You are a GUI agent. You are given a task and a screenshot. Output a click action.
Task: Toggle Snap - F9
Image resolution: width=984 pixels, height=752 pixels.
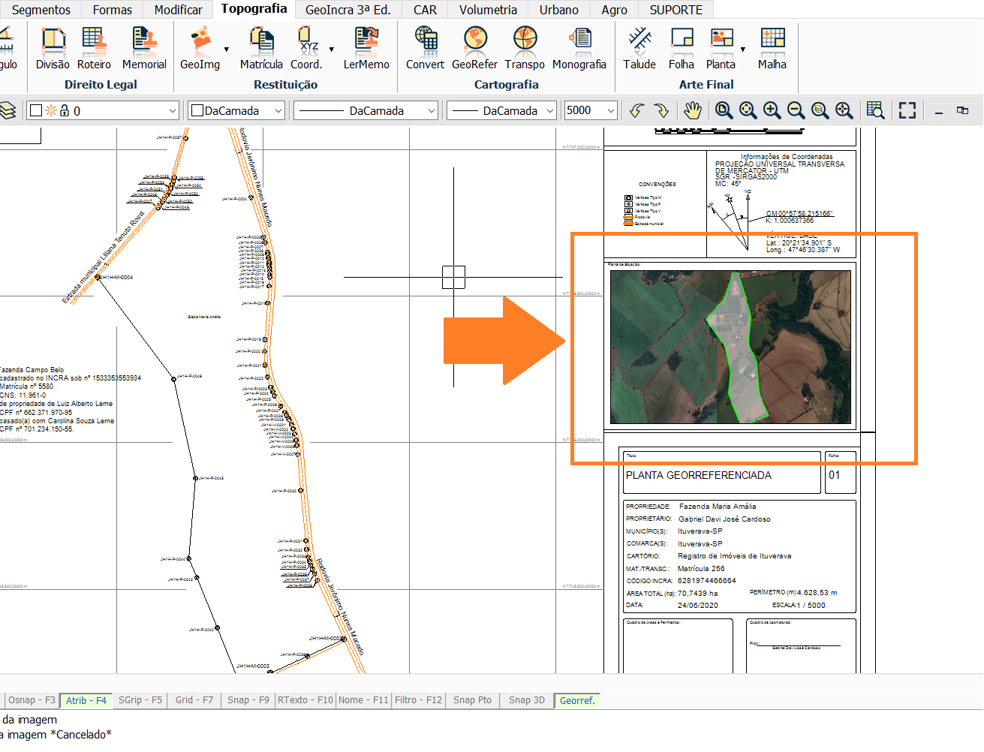click(x=248, y=699)
